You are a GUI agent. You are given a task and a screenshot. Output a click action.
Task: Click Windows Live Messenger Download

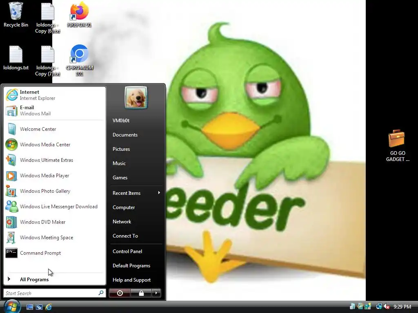[55, 207]
